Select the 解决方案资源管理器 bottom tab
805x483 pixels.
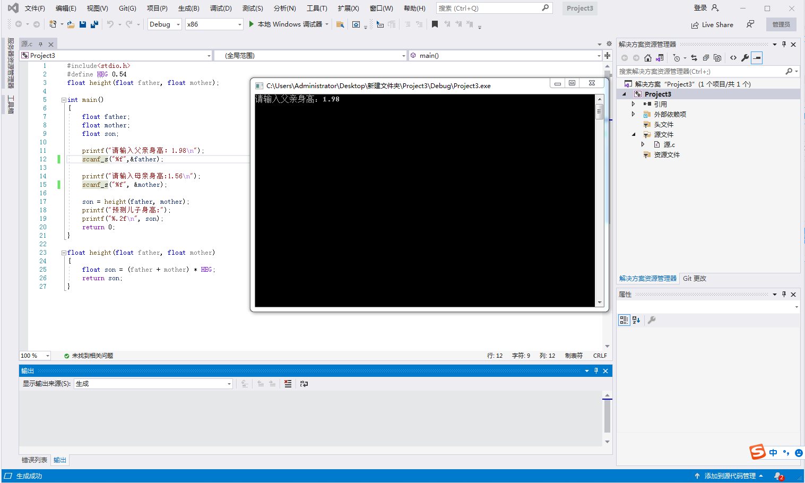648,279
